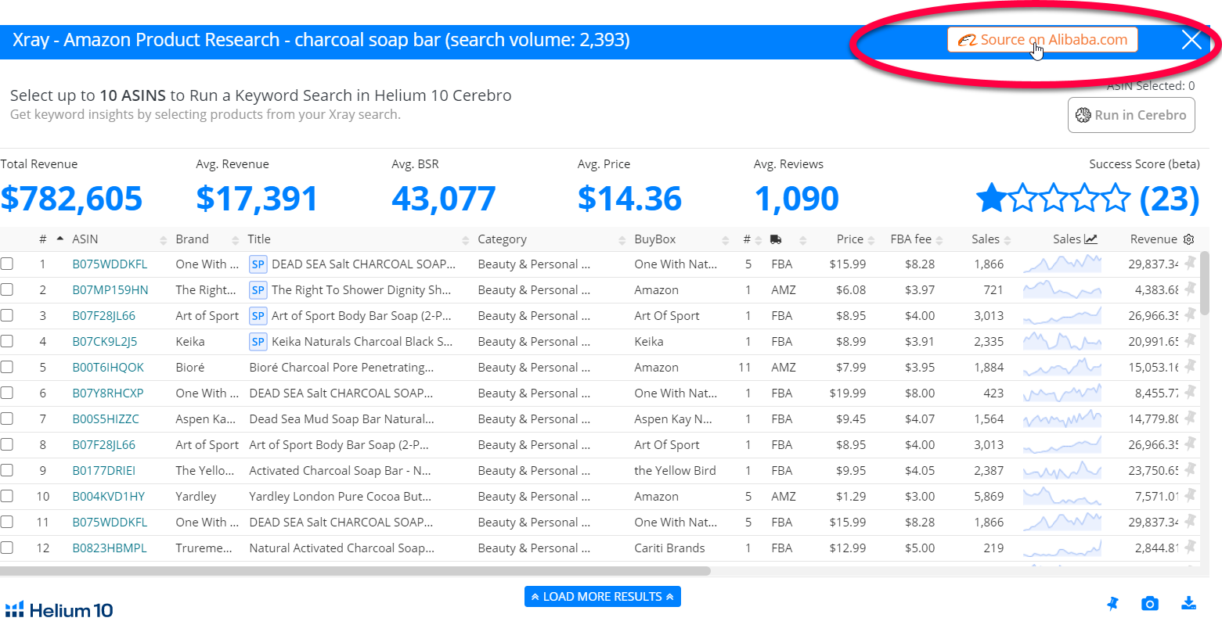Screen dimensions: 1222x625
Task: Sort the table by Revenue column
Action: (1154, 239)
